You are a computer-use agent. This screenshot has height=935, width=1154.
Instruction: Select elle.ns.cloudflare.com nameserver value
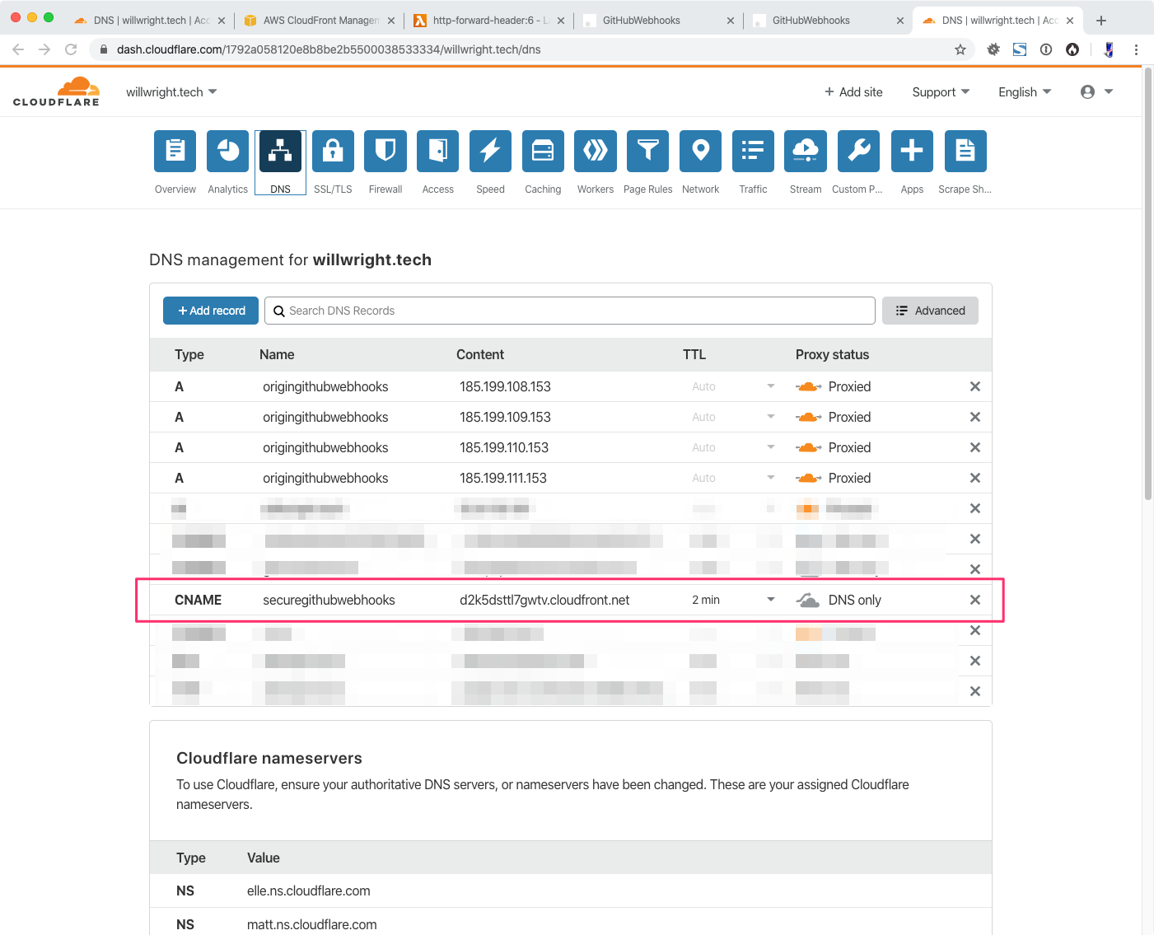pos(309,891)
